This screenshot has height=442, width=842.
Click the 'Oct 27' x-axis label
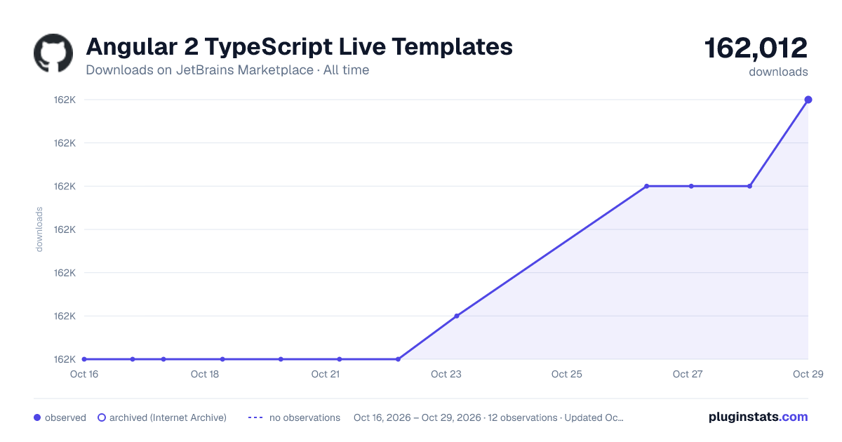(x=688, y=374)
